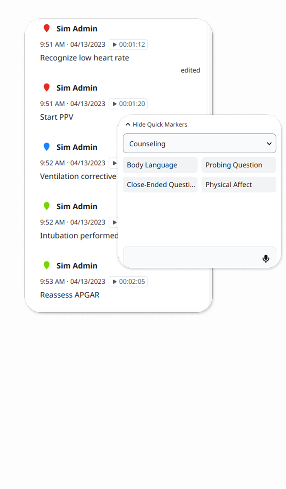Click the edited label on first annotation
The image size is (286, 489).
pyautogui.click(x=190, y=70)
